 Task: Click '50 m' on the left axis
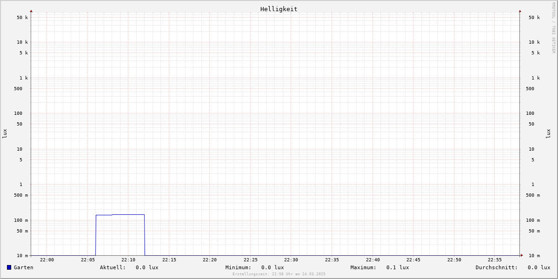[x=22, y=231]
